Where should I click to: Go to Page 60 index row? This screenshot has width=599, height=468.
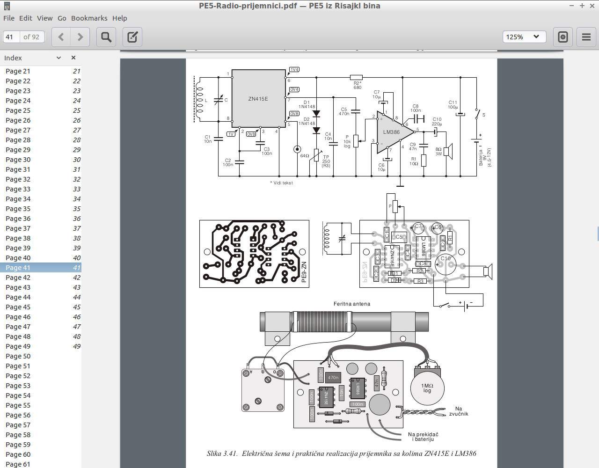[41, 454]
